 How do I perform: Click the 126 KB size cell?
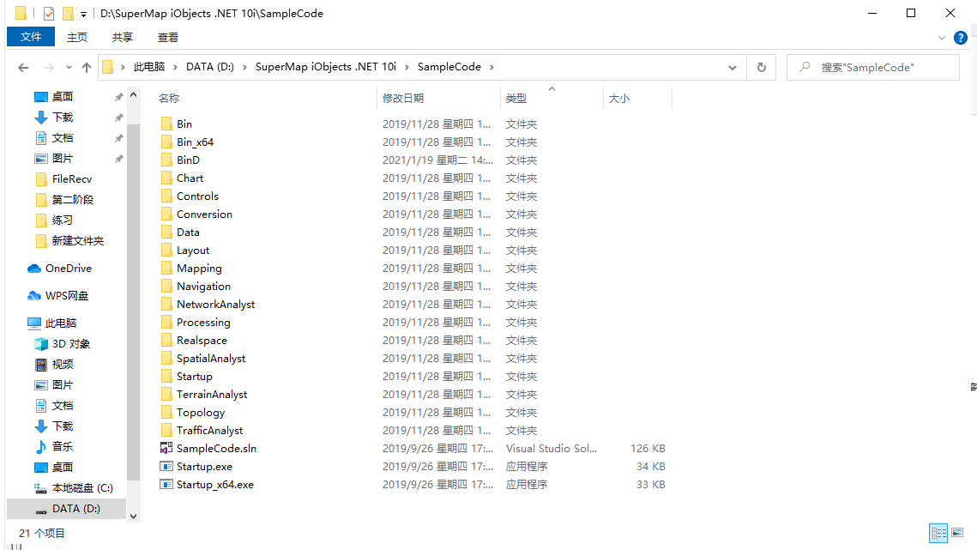pos(648,448)
